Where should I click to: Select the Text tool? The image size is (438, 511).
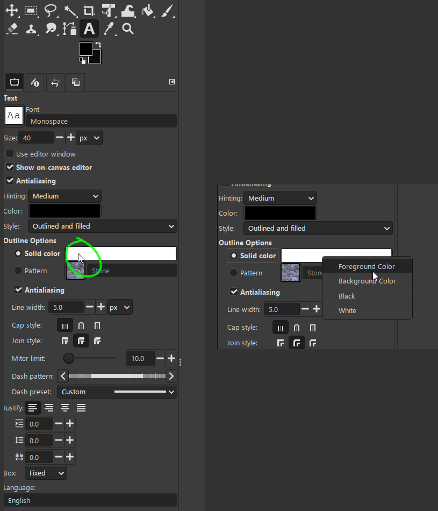pyautogui.click(x=89, y=29)
